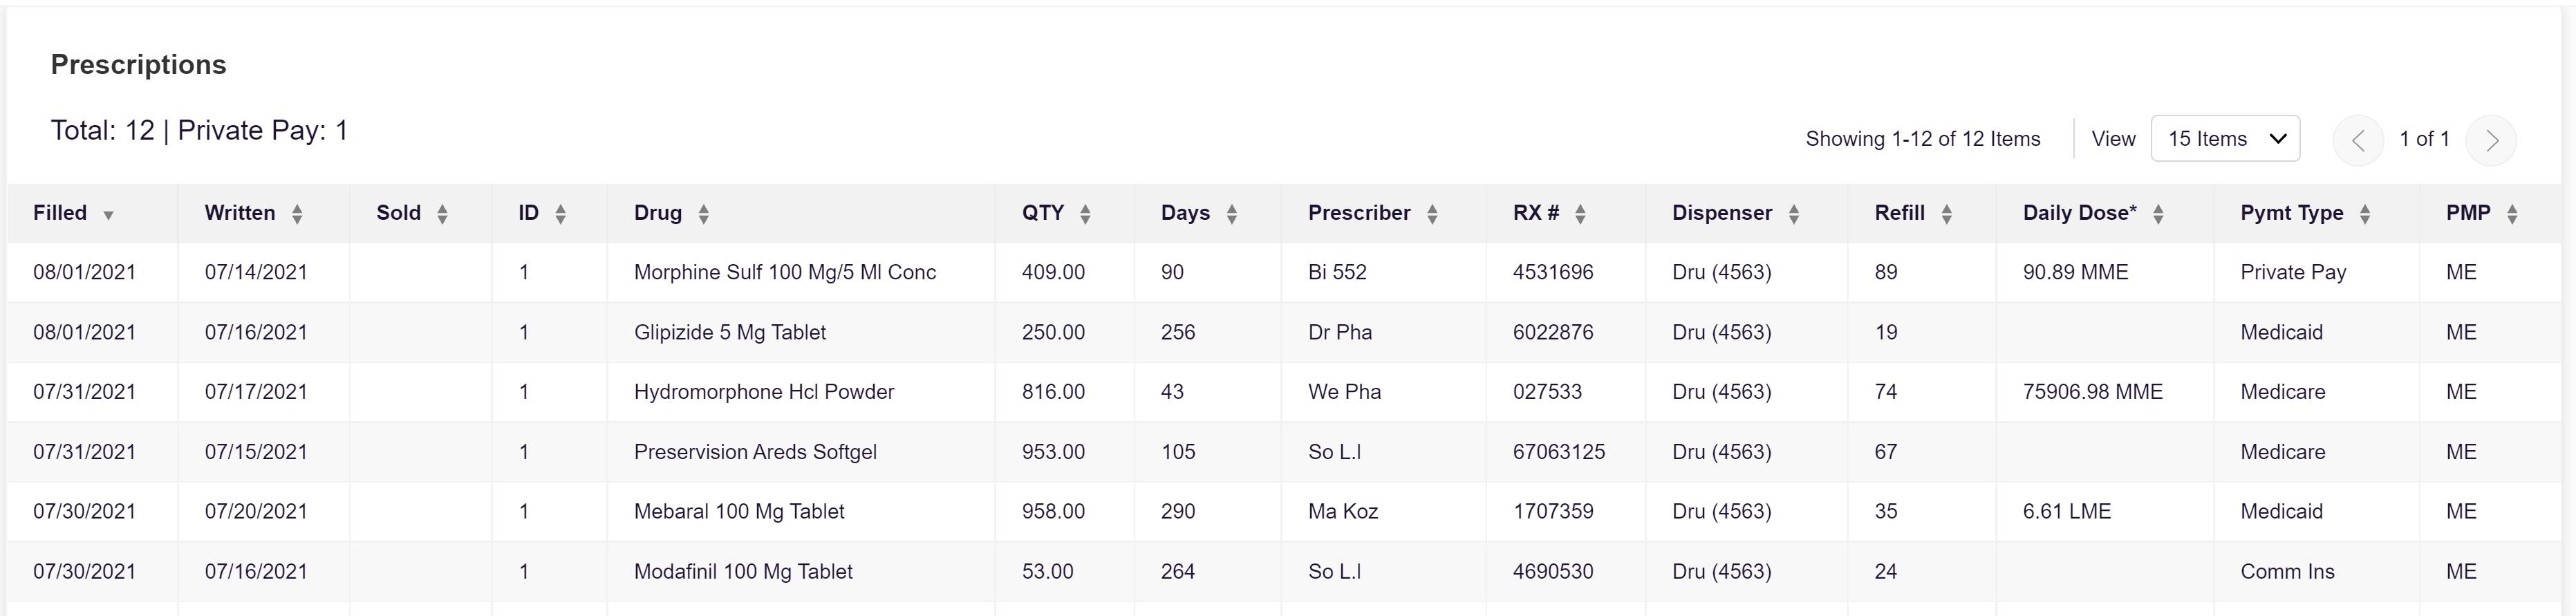Click the Daily Dose sort arrows
The image size is (2576, 616).
tap(2158, 214)
